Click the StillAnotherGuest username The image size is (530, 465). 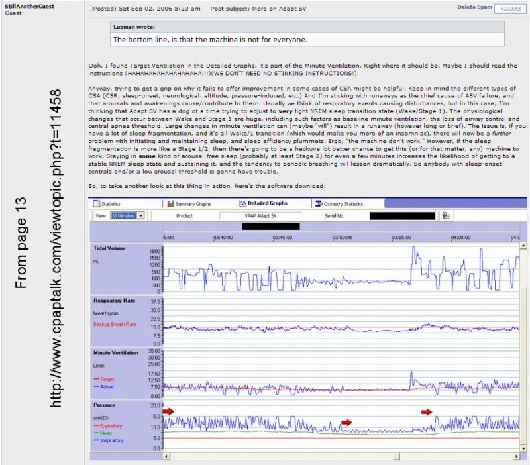[29, 6]
